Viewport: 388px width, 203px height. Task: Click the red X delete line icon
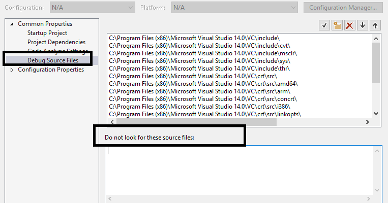(x=349, y=25)
